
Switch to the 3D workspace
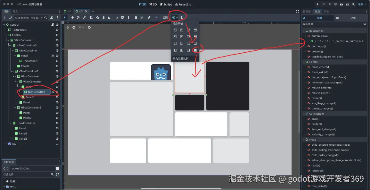click(x=153, y=4)
